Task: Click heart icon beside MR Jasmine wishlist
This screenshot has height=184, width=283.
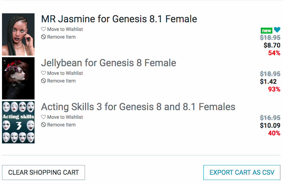Action: pos(44,29)
